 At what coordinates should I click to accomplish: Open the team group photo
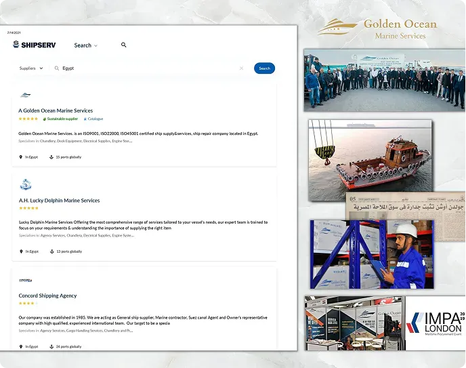pos(384,80)
